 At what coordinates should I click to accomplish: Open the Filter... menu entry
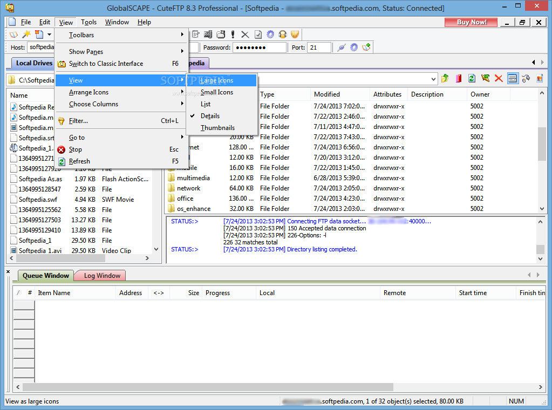pos(121,121)
